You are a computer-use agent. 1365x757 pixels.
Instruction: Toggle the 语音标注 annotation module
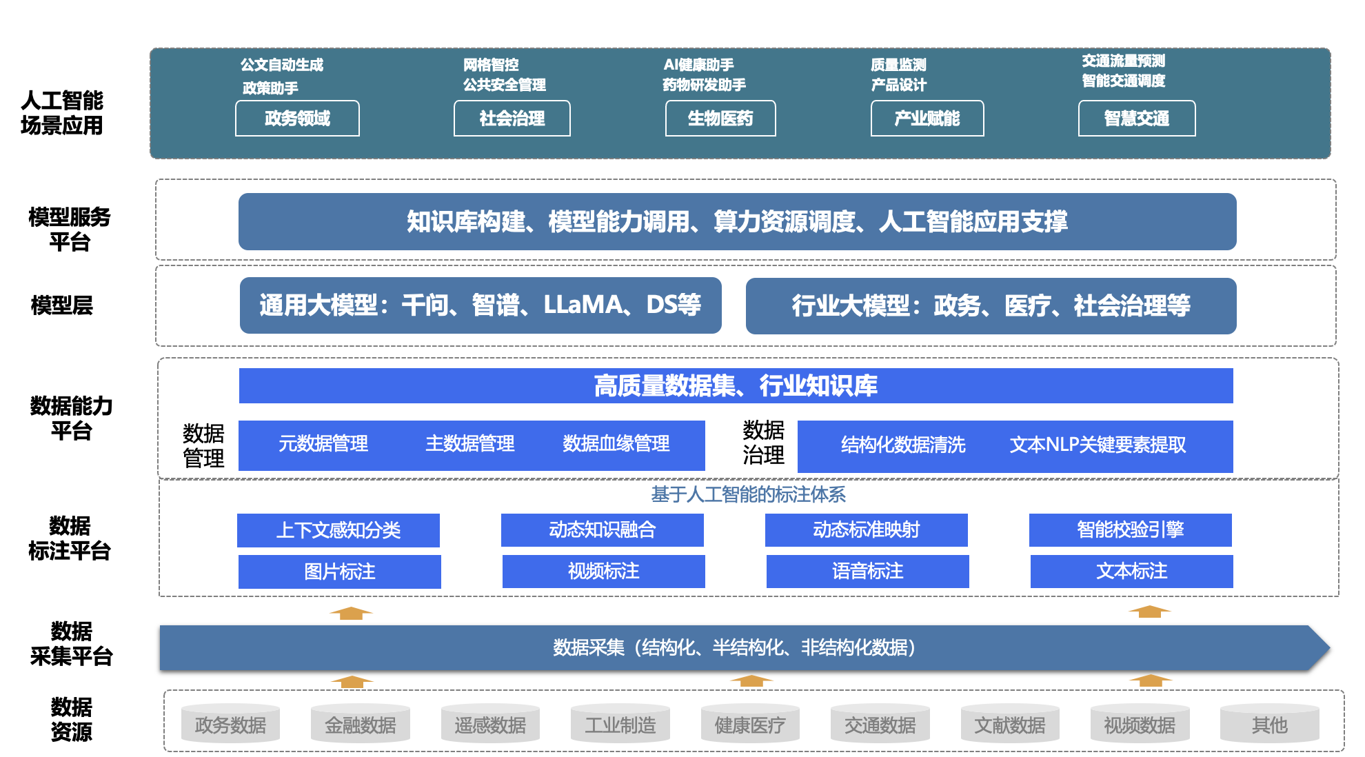click(867, 571)
